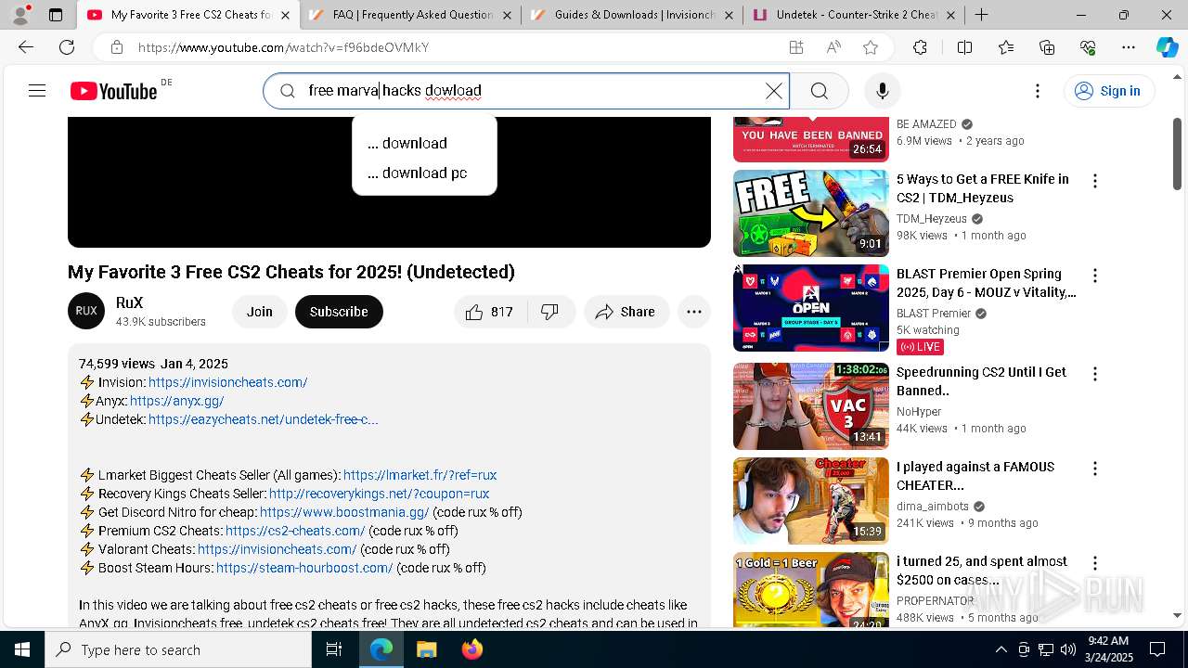Open Read aloud icon in address bar
This screenshot has width=1188, height=668.
coord(833,47)
